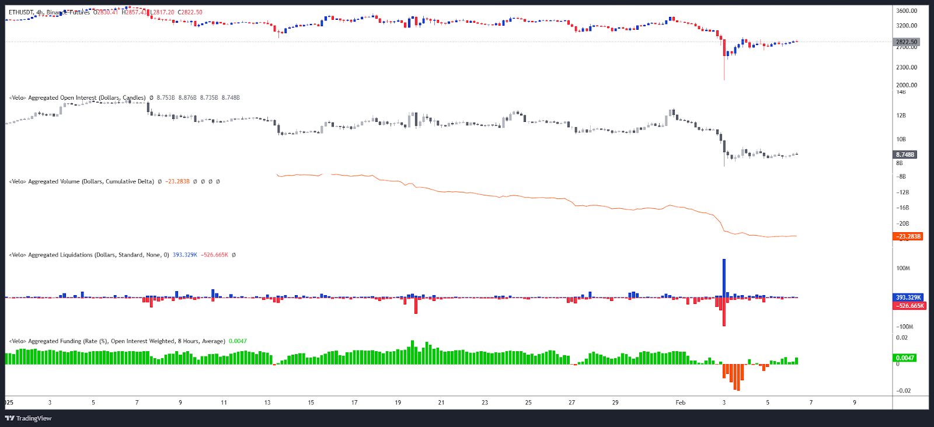Viewport: 934px width, 427px height.
Task: Click date 21 on the time axis
Action: click(441, 402)
